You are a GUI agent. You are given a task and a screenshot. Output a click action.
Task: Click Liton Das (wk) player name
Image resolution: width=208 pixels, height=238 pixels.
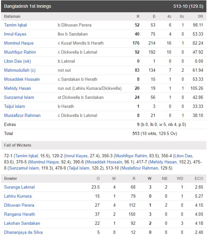[17, 61]
